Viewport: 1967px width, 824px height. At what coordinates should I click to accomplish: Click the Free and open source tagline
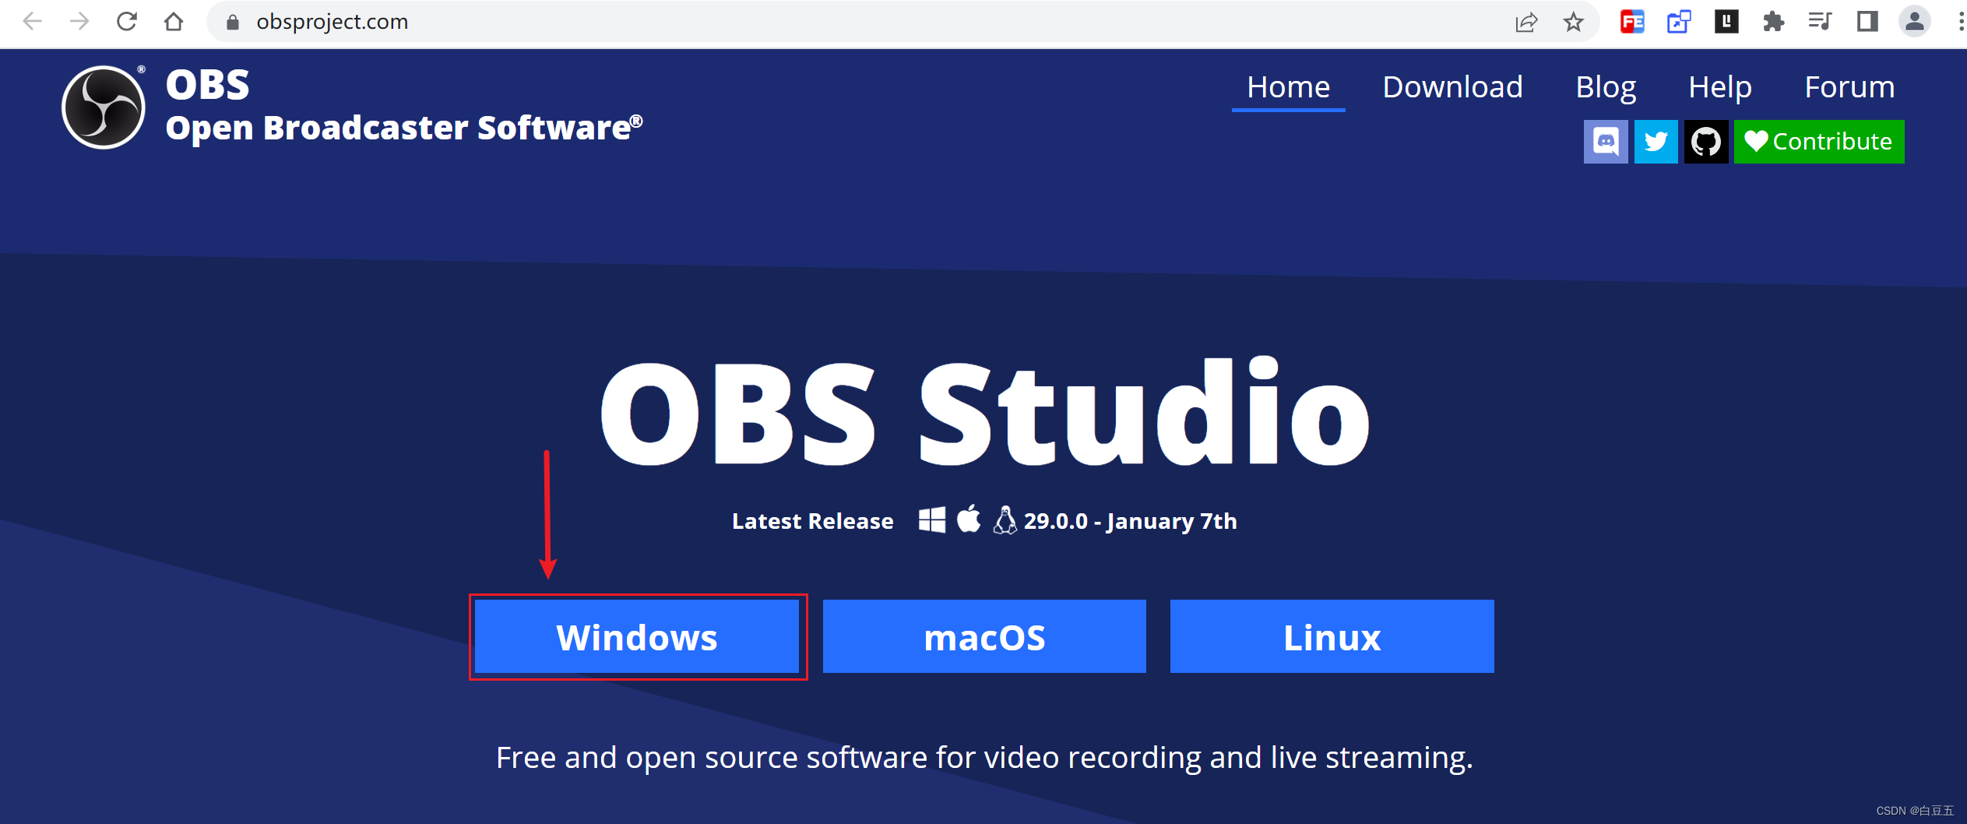click(x=984, y=758)
